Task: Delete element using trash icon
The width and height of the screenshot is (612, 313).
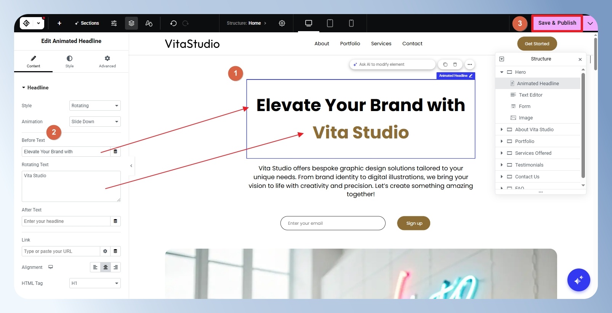Action: [x=455, y=64]
